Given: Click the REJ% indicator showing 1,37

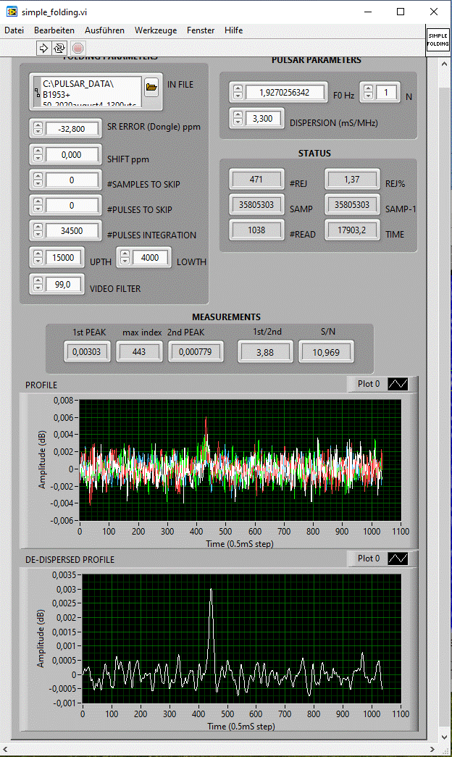Looking at the screenshot, I should pyautogui.click(x=352, y=179).
